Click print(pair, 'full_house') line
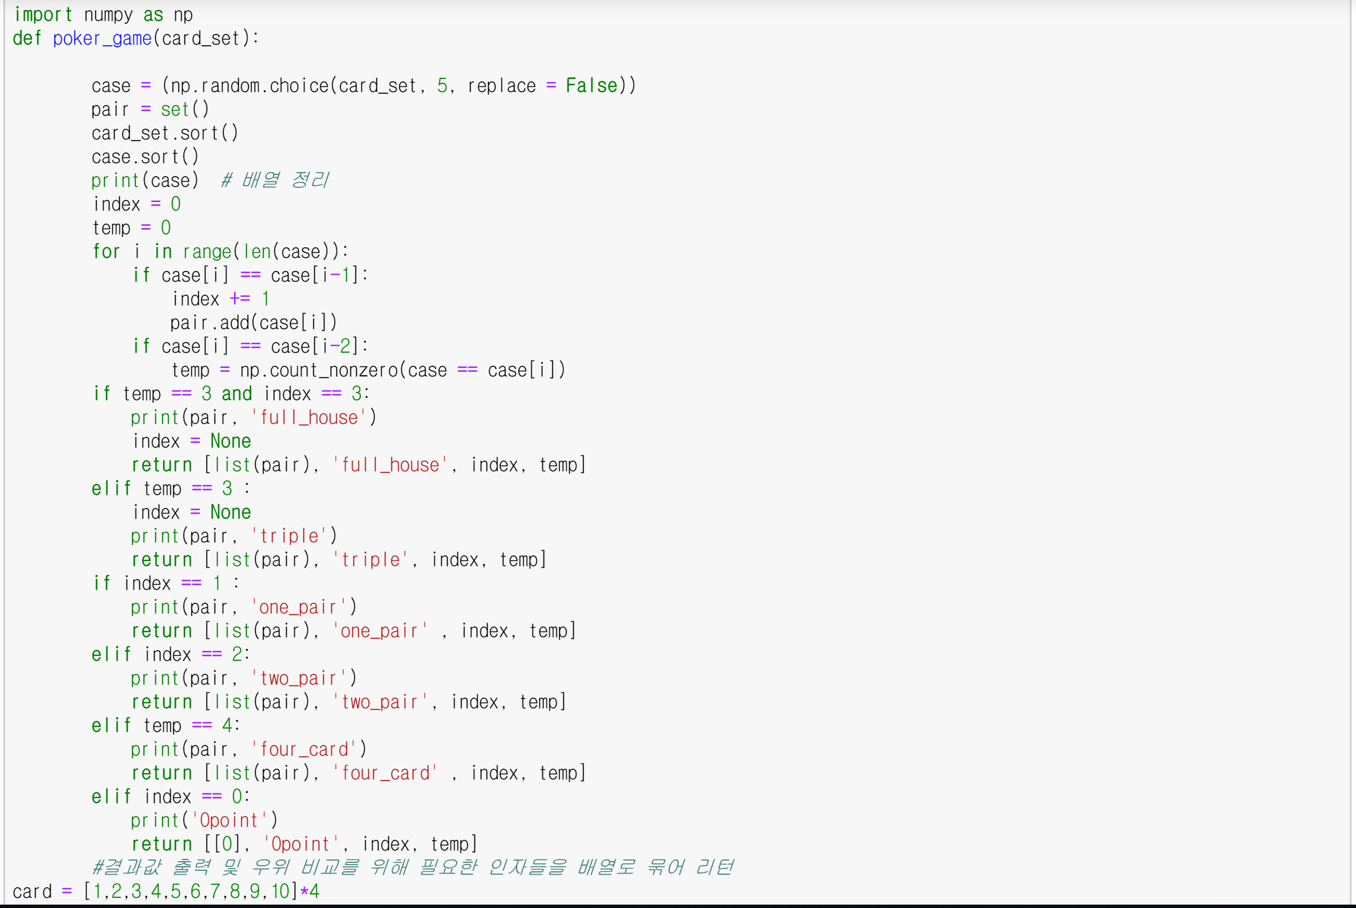 coord(253,418)
